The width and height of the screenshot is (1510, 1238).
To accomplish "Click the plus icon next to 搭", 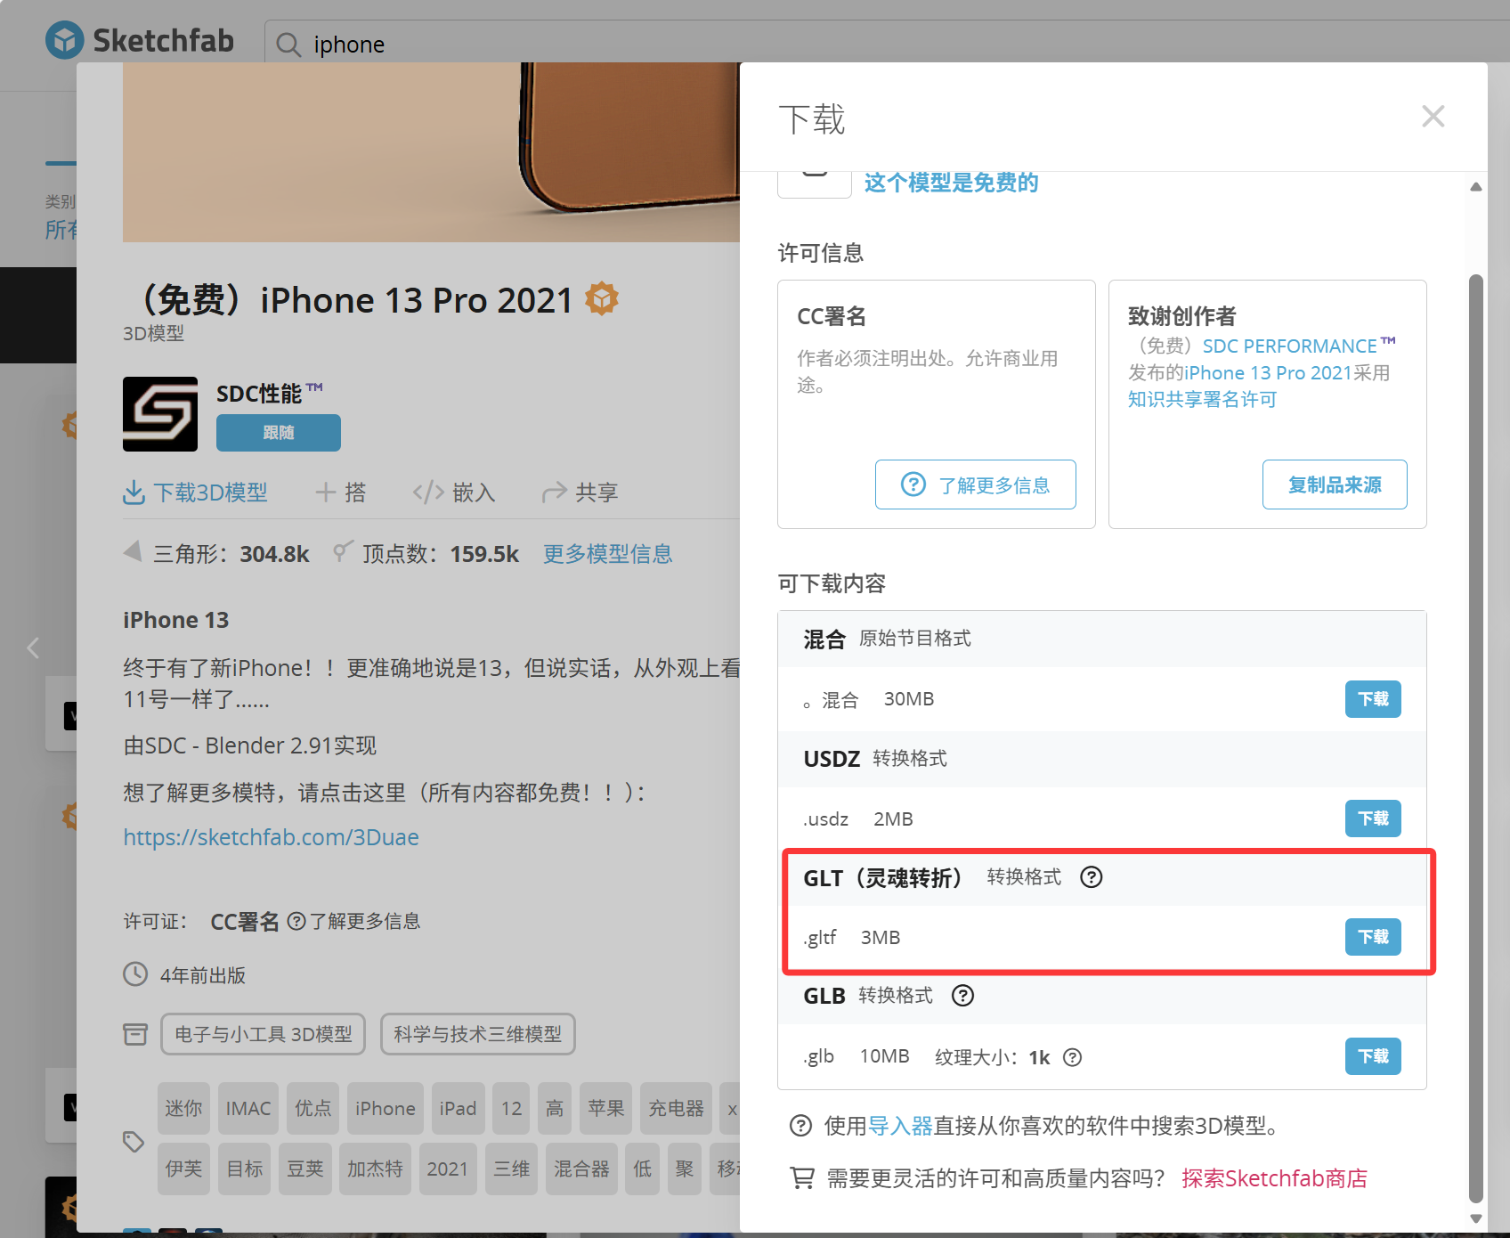I will [x=326, y=492].
